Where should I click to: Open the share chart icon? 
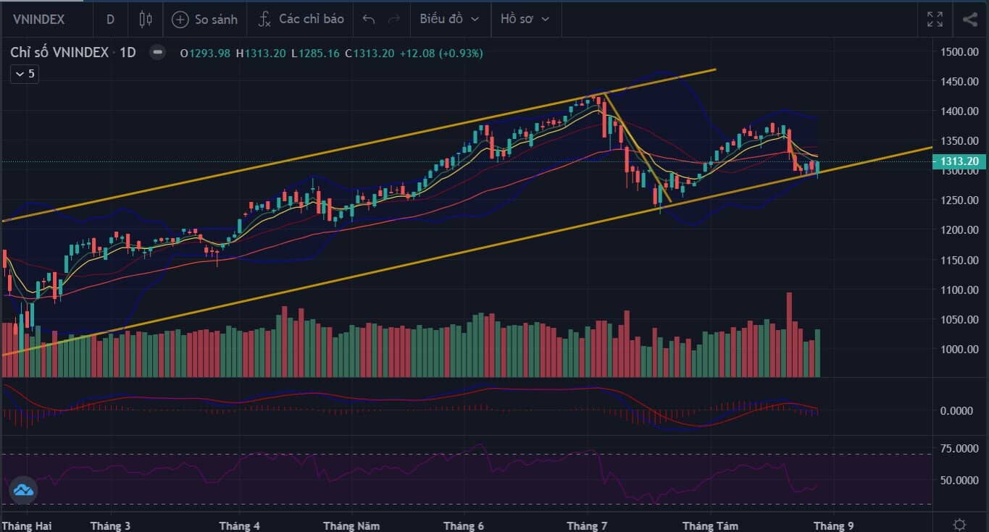[x=970, y=19]
